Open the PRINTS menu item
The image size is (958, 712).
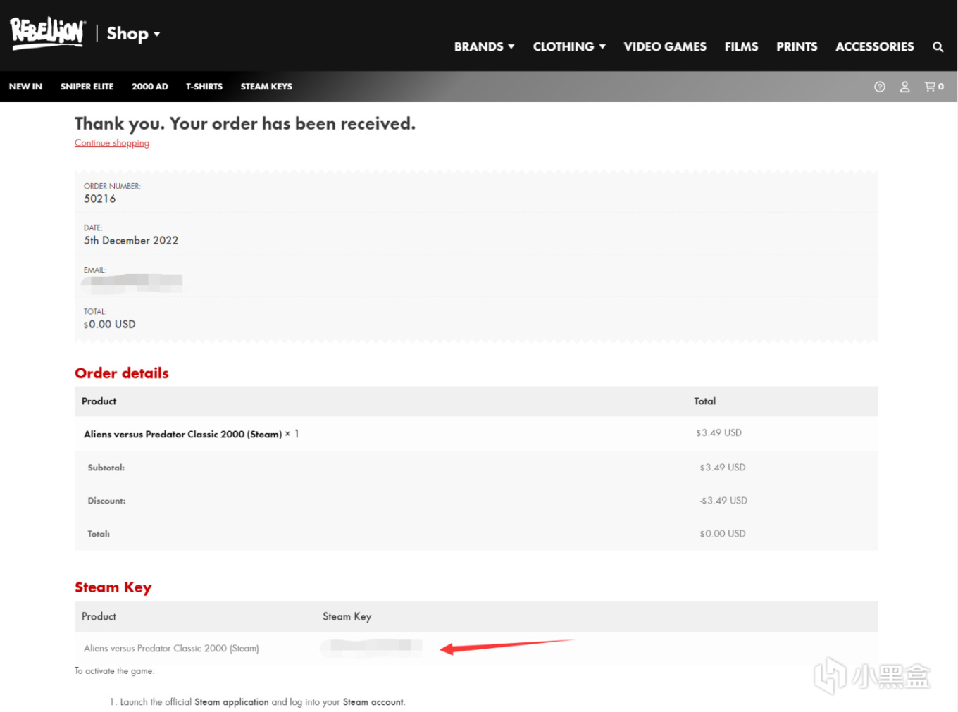click(797, 46)
